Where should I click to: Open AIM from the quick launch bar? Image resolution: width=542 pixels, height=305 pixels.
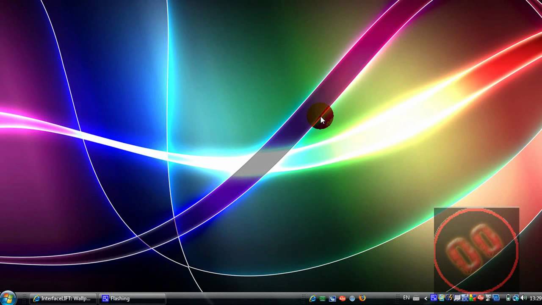click(x=343, y=298)
